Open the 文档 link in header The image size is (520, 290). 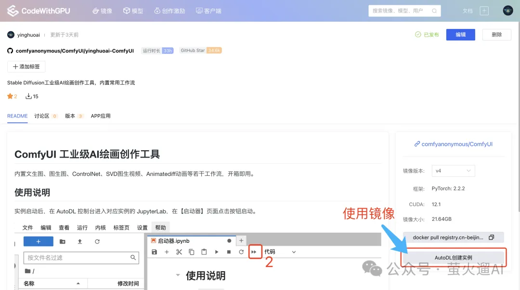pyautogui.click(x=468, y=11)
